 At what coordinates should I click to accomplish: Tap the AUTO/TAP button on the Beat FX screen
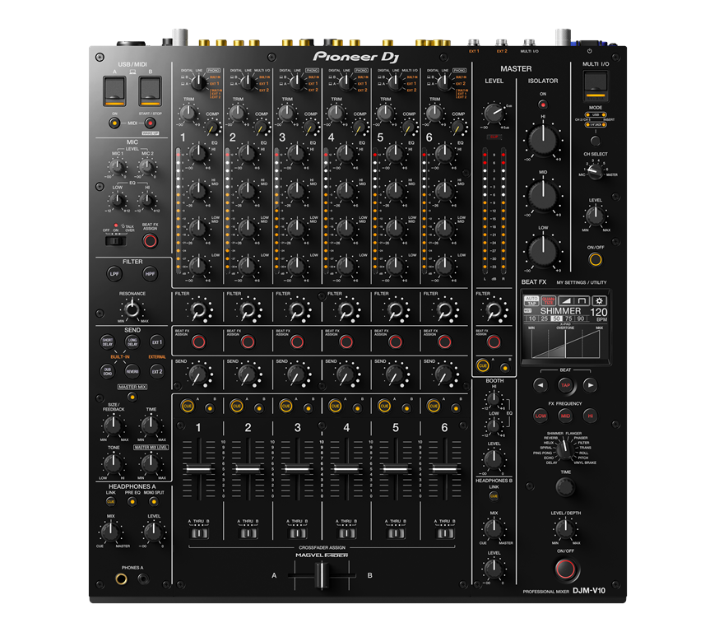(531, 301)
